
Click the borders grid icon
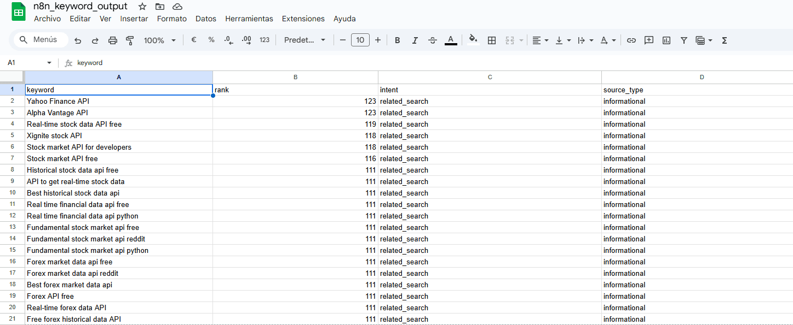click(x=492, y=40)
